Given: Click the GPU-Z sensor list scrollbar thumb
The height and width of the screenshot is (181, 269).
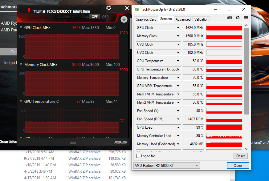Looking at the screenshot, I should click(x=247, y=71).
